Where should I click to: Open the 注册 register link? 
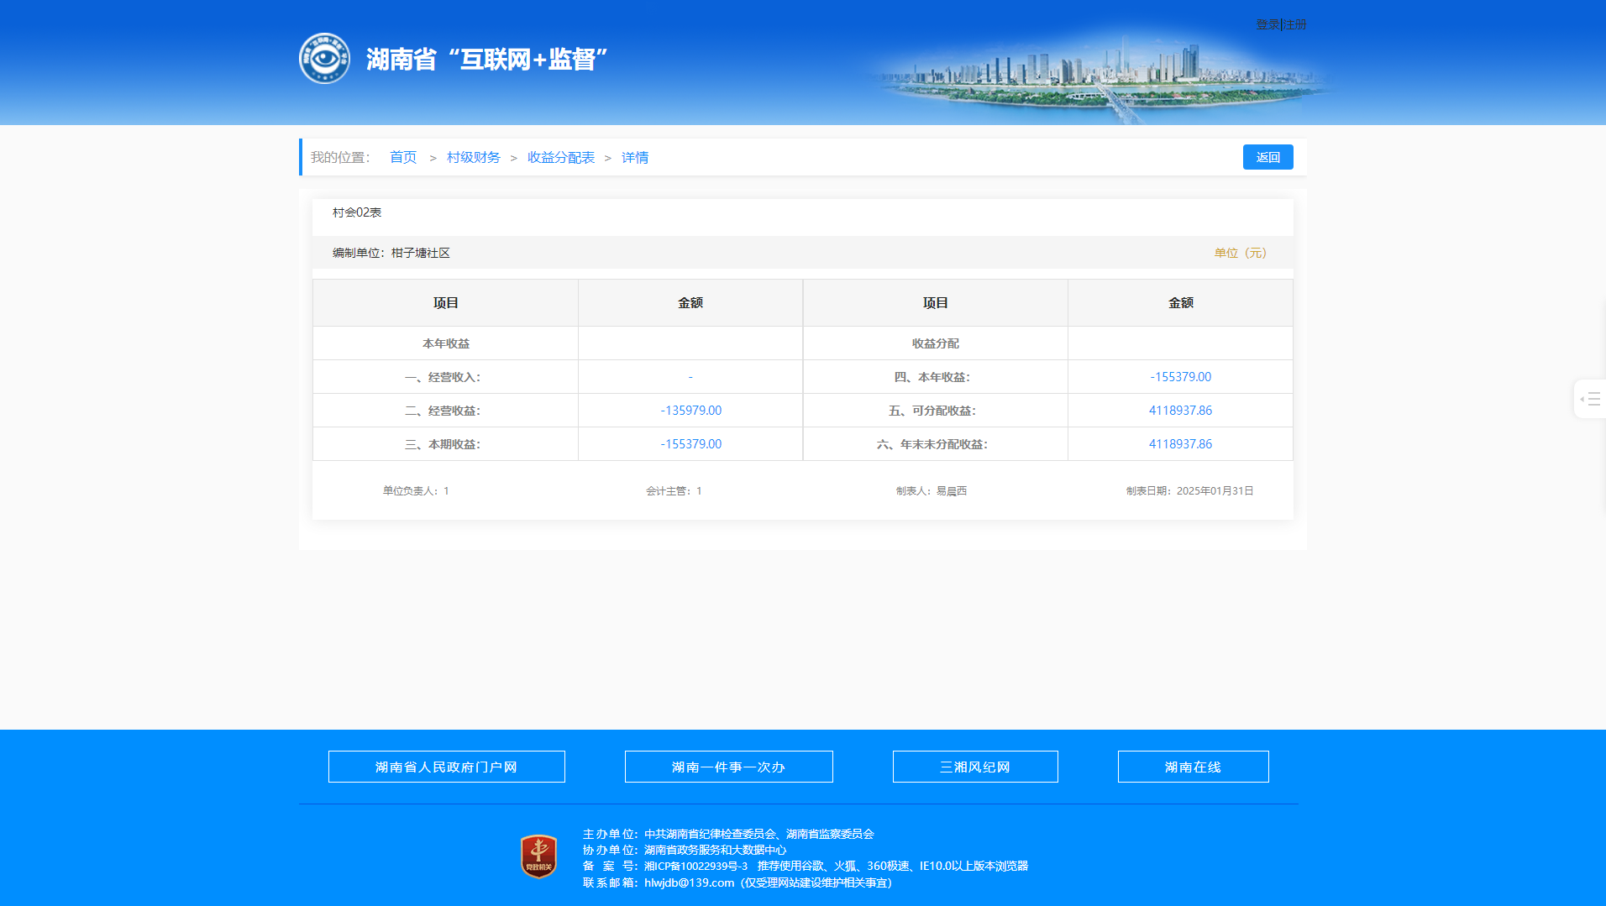coord(1295,25)
